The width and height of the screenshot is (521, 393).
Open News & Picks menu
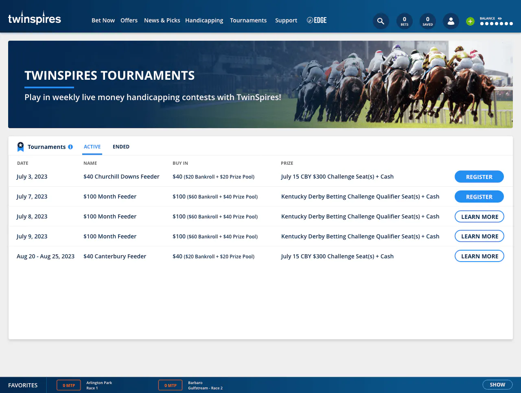pos(162,20)
